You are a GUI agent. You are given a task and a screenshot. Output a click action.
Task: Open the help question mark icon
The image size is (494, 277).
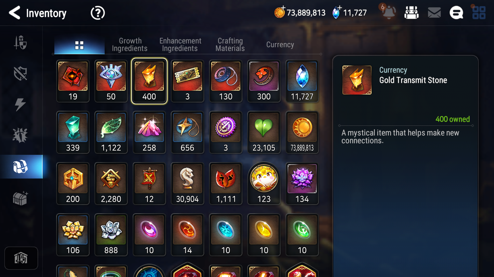tap(97, 13)
